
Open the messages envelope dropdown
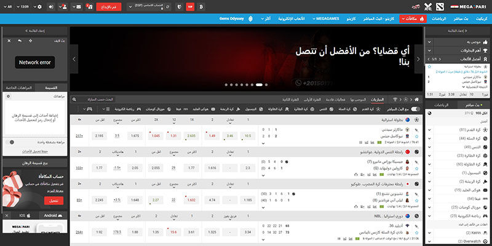coord(76,7)
